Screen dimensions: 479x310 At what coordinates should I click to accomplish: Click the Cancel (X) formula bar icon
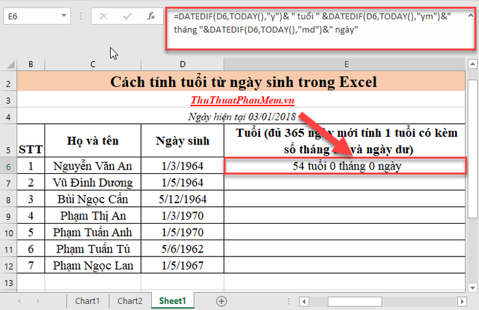103,16
